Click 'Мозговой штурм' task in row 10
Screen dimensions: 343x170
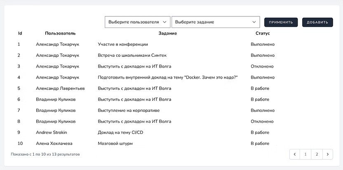[115, 144]
